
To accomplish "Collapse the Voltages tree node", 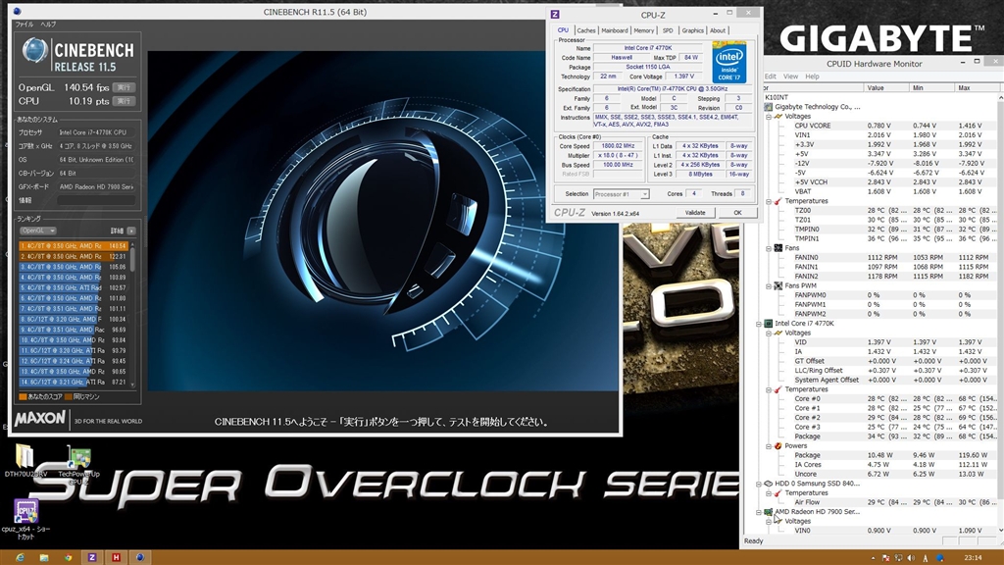I will click(x=770, y=116).
